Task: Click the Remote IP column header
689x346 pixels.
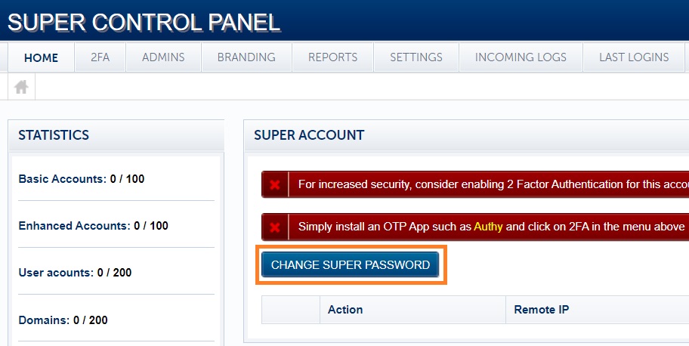Action: [542, 310]
